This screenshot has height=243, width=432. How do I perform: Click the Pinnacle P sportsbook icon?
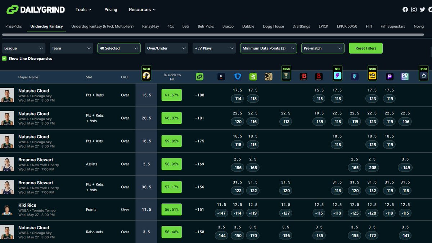click(221, 76)
